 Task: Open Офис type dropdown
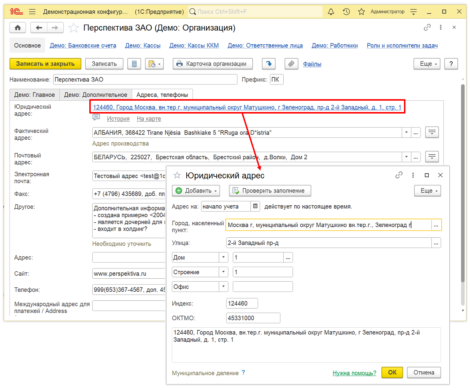pos(223,286)
